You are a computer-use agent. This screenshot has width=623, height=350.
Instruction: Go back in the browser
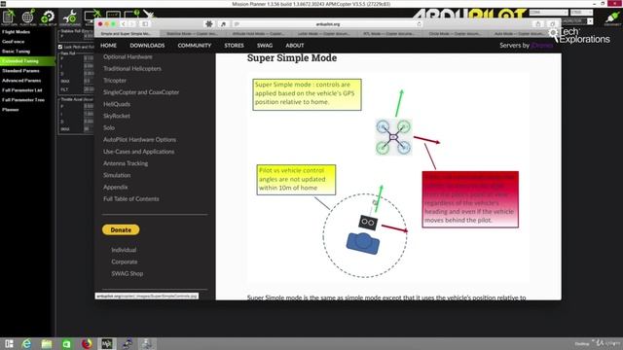click(124, 24)
